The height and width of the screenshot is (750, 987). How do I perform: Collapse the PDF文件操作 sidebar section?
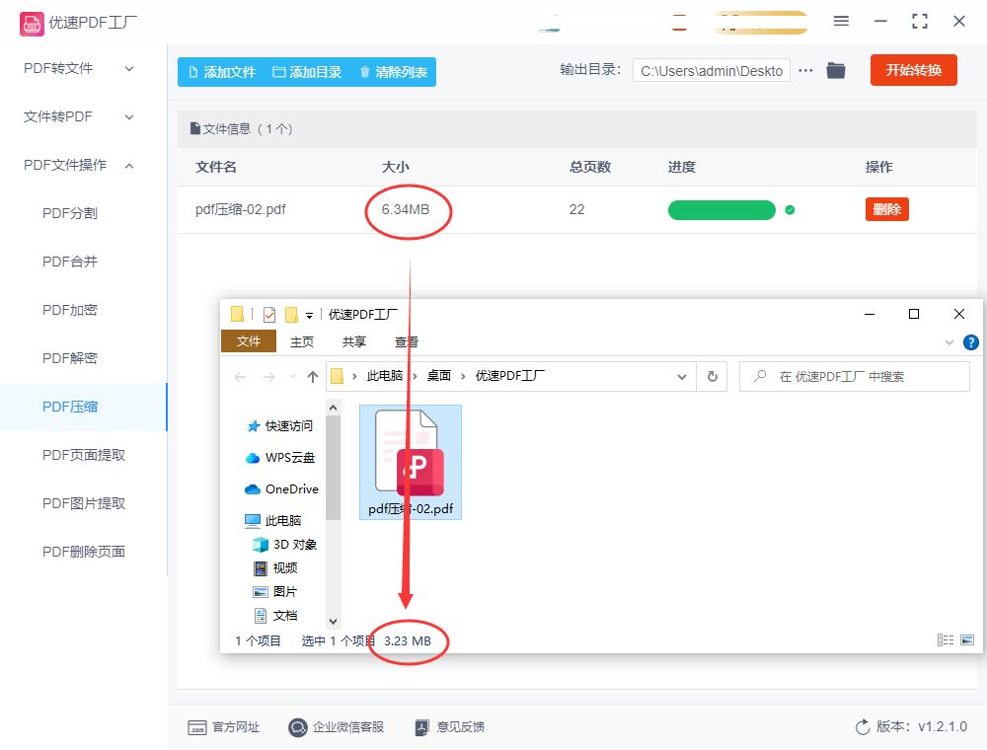[79, 165]
